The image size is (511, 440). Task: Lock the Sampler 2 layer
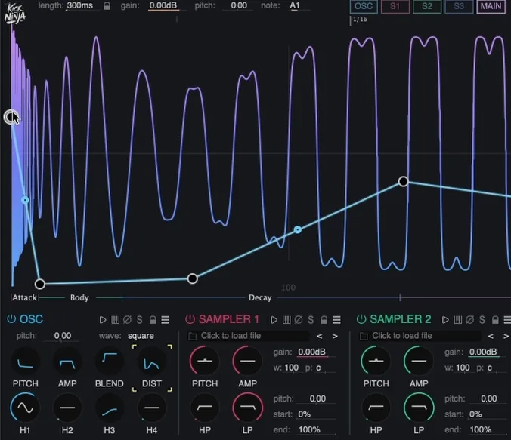495,320
